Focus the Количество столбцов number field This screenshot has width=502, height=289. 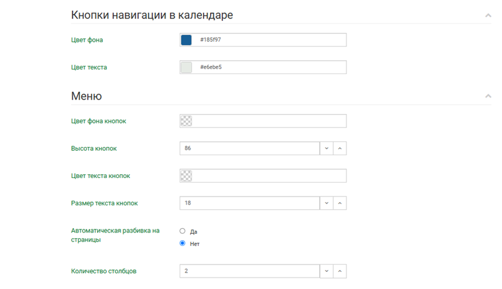point(249,271)
